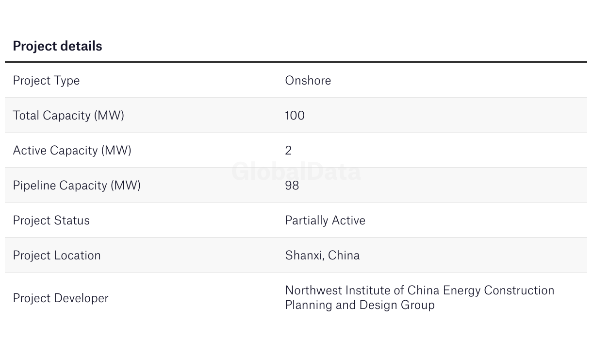Click the Planning and Design Group text

[360, 305]
